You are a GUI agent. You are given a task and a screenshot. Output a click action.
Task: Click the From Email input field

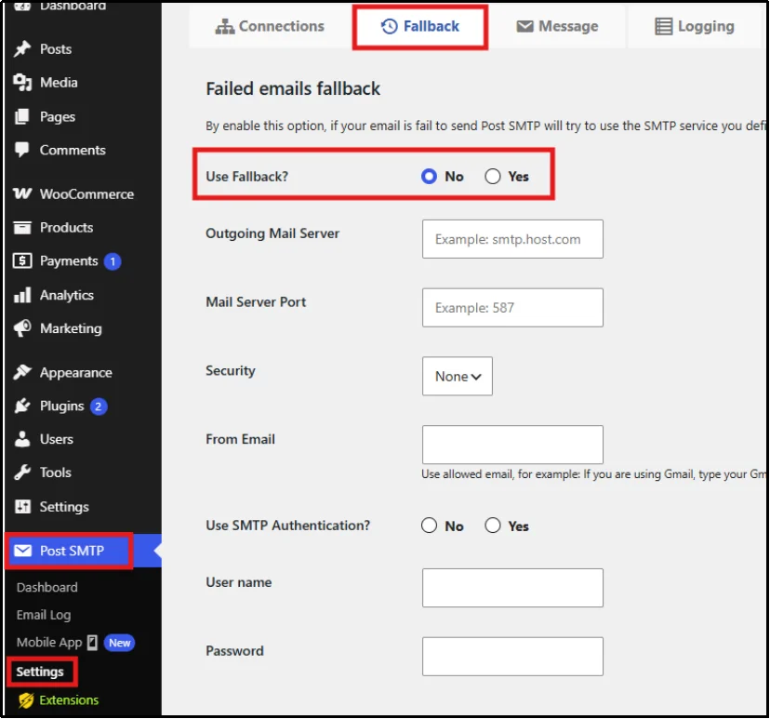coord(512,445)
